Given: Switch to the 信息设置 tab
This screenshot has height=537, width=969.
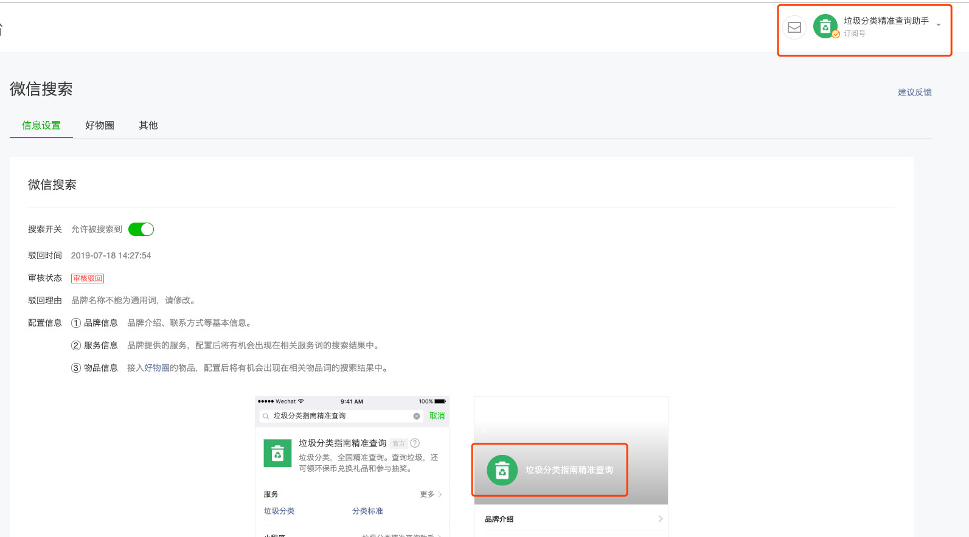Looking at the screenshot, I should (x=41, y=125).
